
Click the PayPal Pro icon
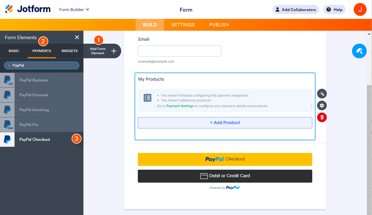(x=7, y=125)
